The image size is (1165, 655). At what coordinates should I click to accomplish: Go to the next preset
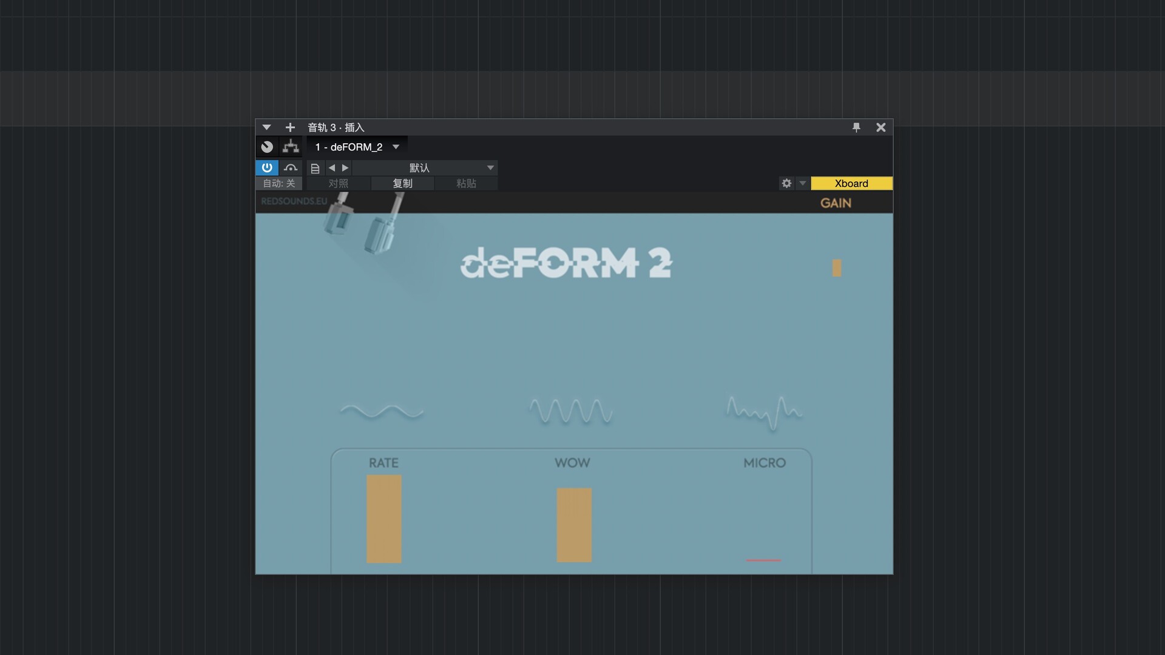345,168
